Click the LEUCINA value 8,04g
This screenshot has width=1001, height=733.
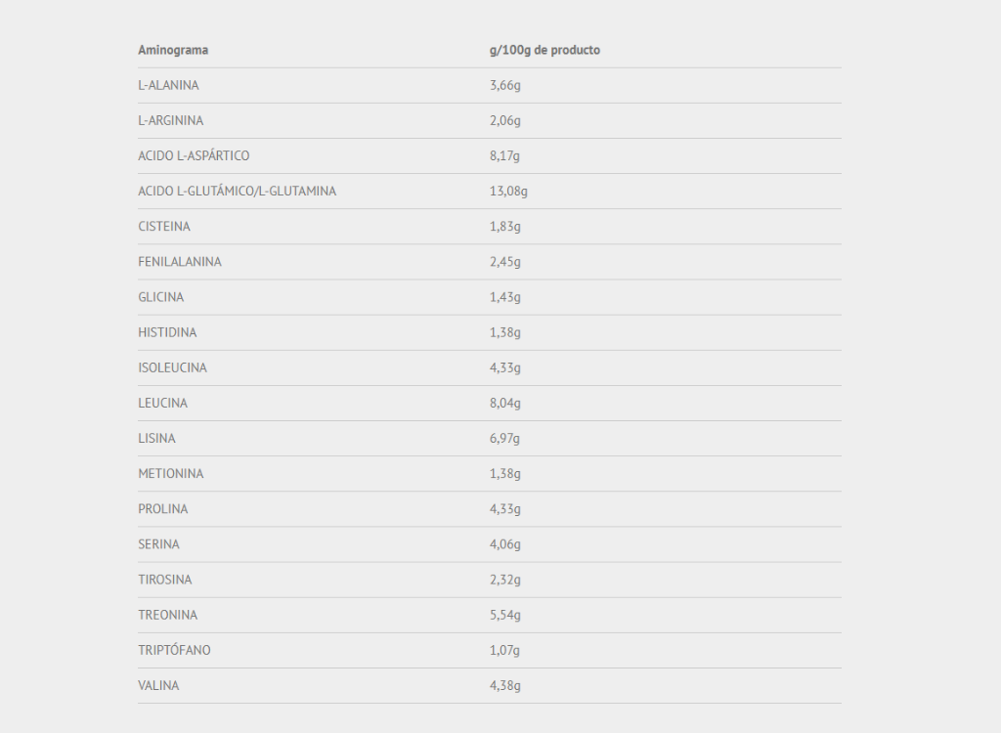click(x=505, y=403)
